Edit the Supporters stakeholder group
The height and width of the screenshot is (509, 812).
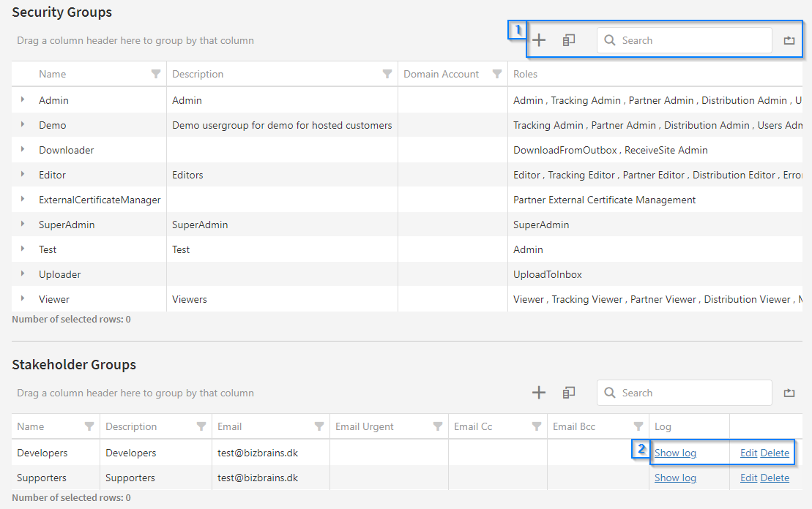pyautogui.click(x=748, y=478)
